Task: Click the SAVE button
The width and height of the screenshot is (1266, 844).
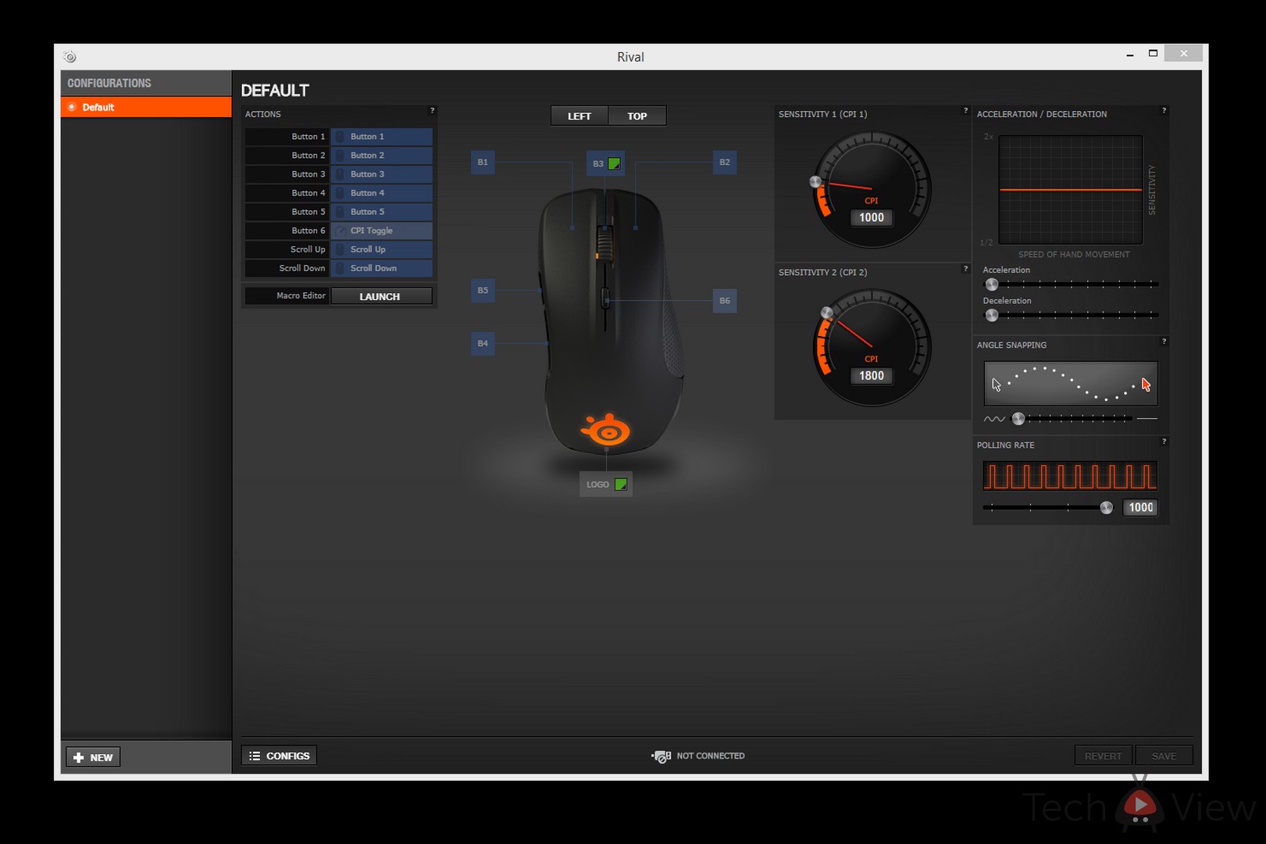Action: coord(1164,756)
